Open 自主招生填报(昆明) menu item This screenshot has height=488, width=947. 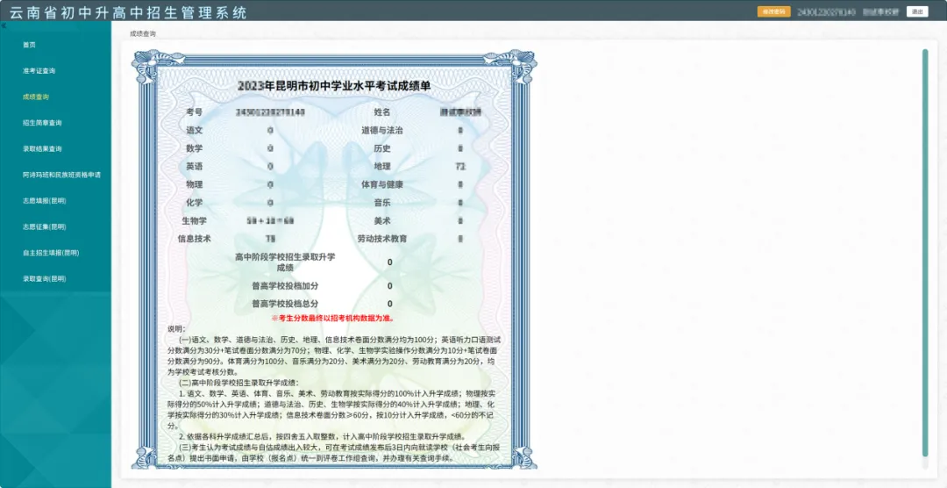(51, 253)
